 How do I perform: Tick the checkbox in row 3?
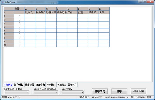point(19,20)
